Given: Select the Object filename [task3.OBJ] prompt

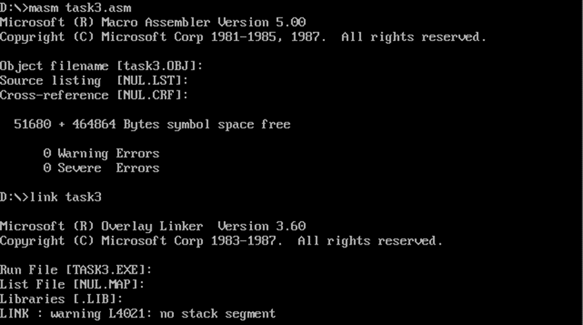Looking at the screenshot, I should (102, 66).
